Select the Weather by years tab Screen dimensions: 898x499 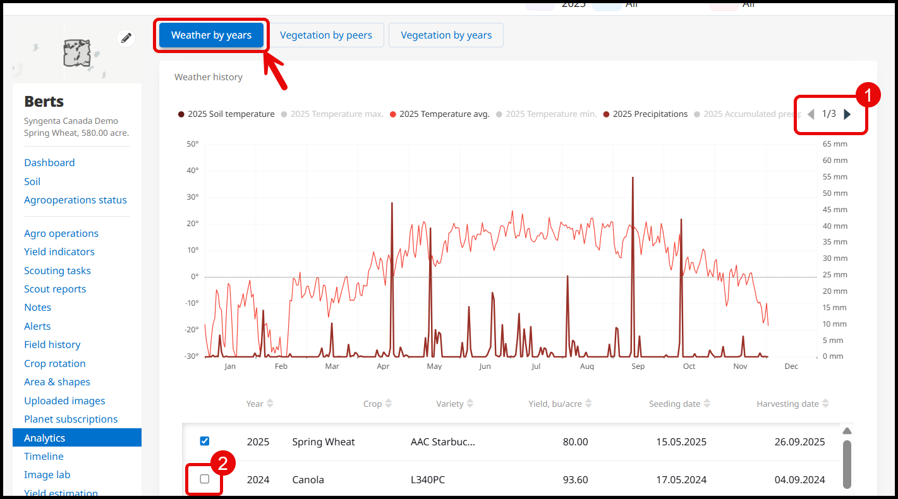coord(211,35)
